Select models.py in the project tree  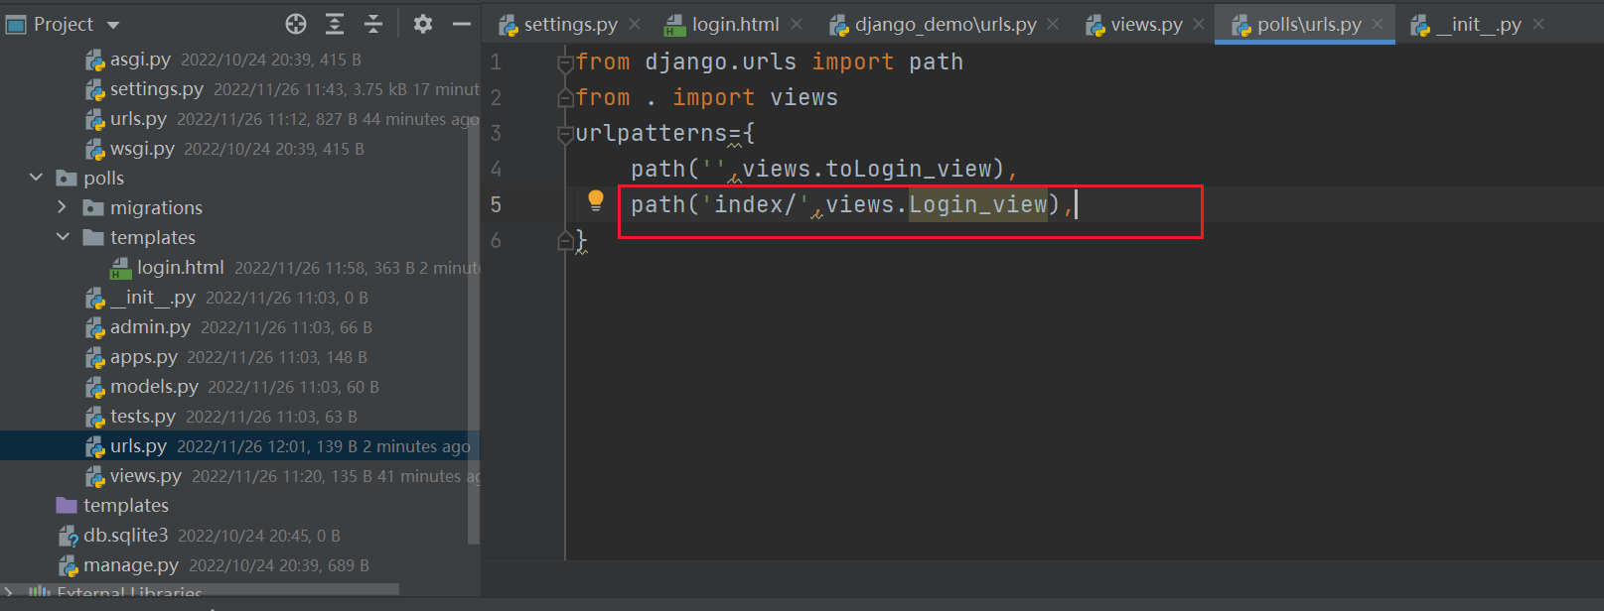coord(240,387)
